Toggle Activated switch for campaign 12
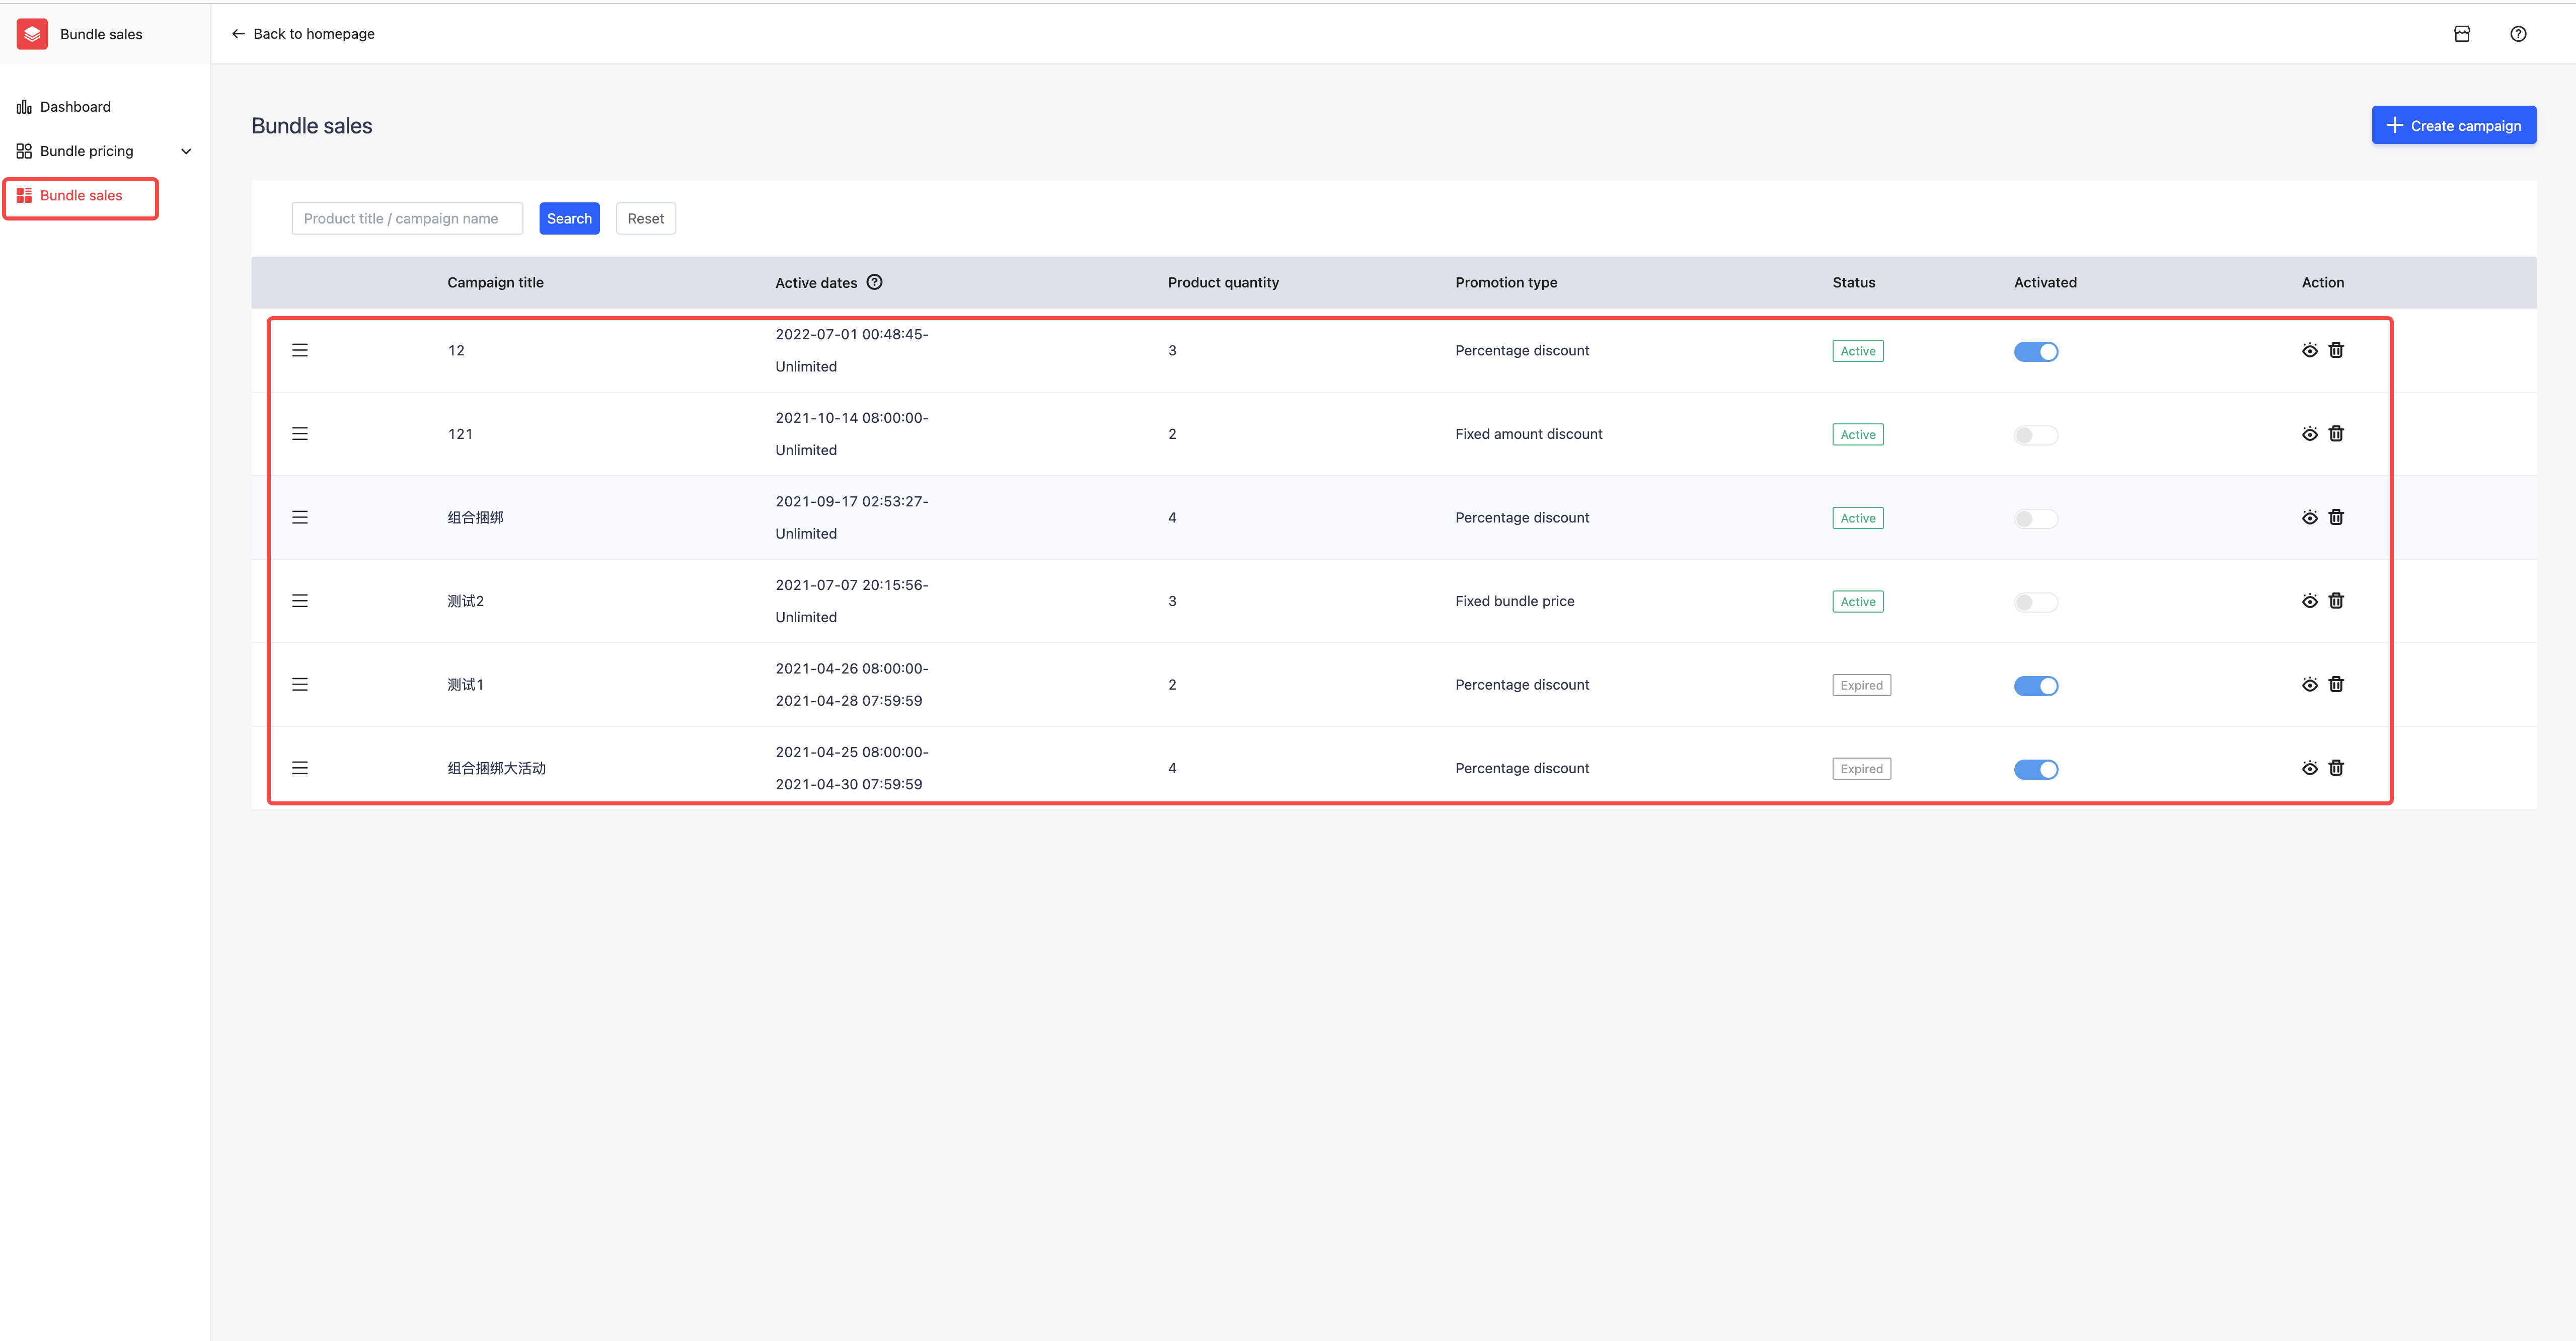This screenshot has width=2576, height=1341. coord(2036,351)
